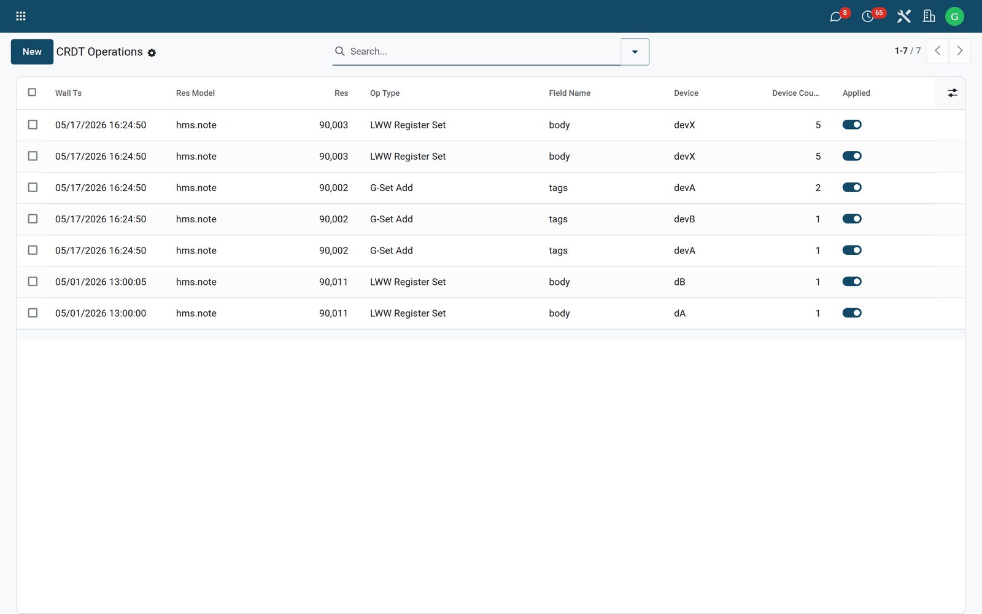This screenshot has width=982, height=614.
Task: Click into the Search field
Action: point(484,52)
